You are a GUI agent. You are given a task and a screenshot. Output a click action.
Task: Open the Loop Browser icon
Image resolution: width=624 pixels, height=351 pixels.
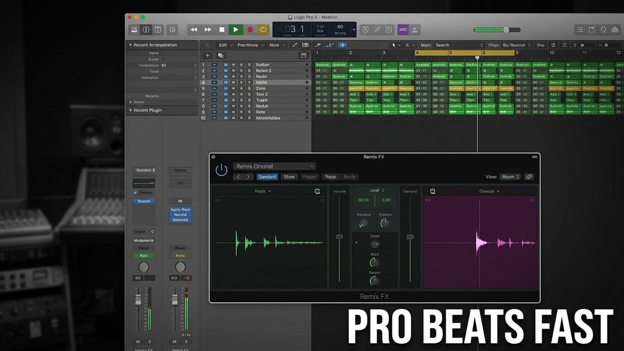[604, 30]
